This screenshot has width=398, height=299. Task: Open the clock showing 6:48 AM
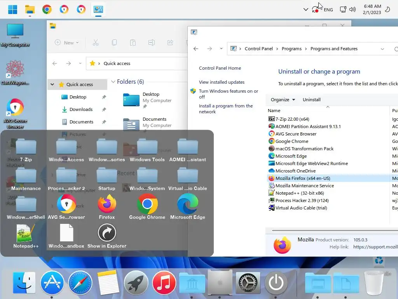pyautogui.click(x=372, y=9)
